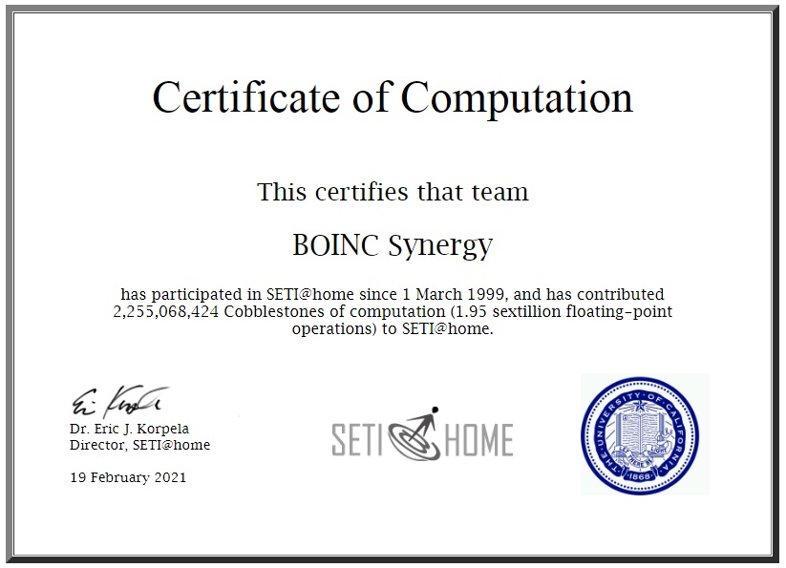
Task: Click the "2,255,068,424" Cobblestones value
Action: pos(166,311)
